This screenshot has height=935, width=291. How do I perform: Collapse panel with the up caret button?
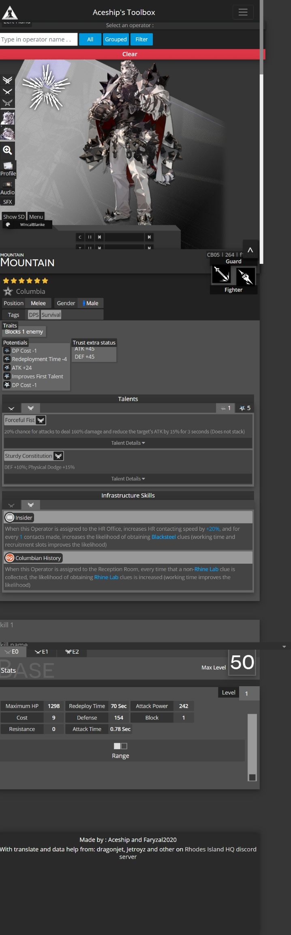point(250,250)
